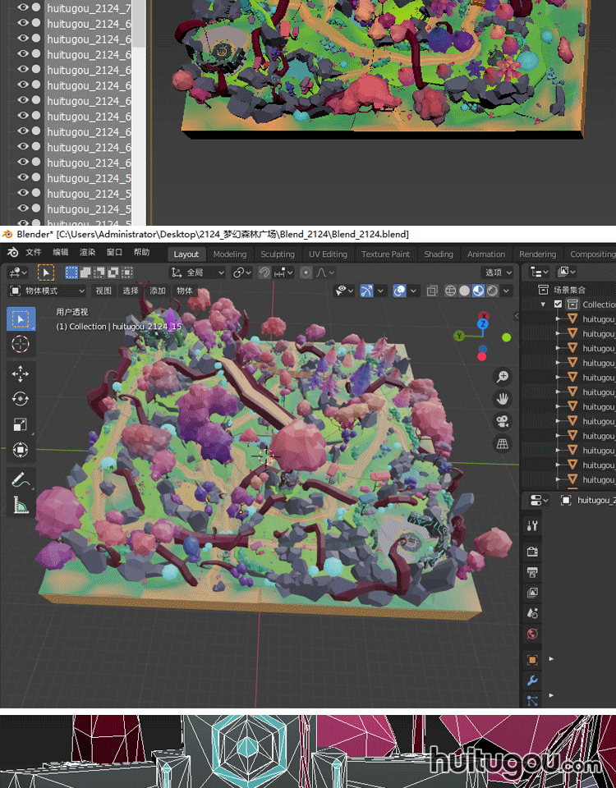Choose the Scale tool

(21, 424)
